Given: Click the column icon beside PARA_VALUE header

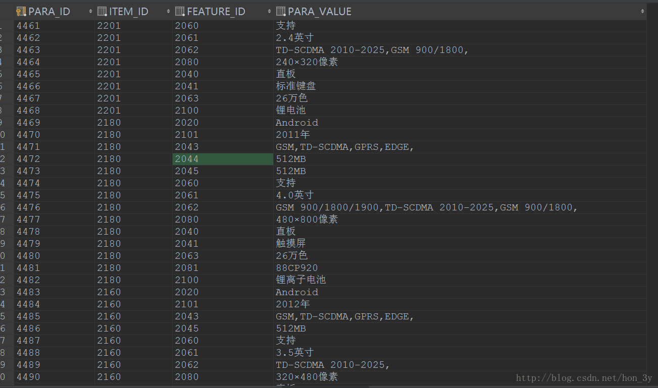Looking at the screenshot, I should [x=281, y=12].
